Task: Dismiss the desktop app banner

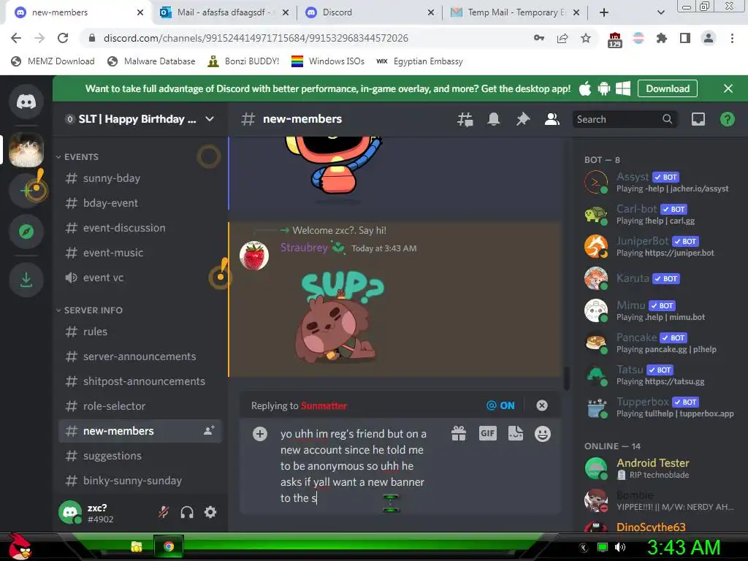Action: [728, 88]
